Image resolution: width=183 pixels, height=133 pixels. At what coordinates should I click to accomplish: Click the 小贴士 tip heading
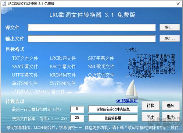(133, 50)
